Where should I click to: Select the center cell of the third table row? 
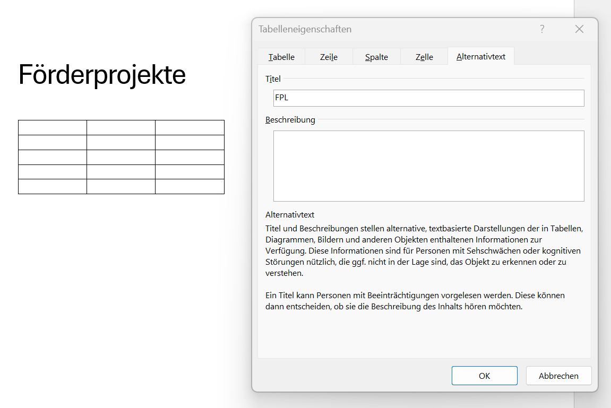121,158
